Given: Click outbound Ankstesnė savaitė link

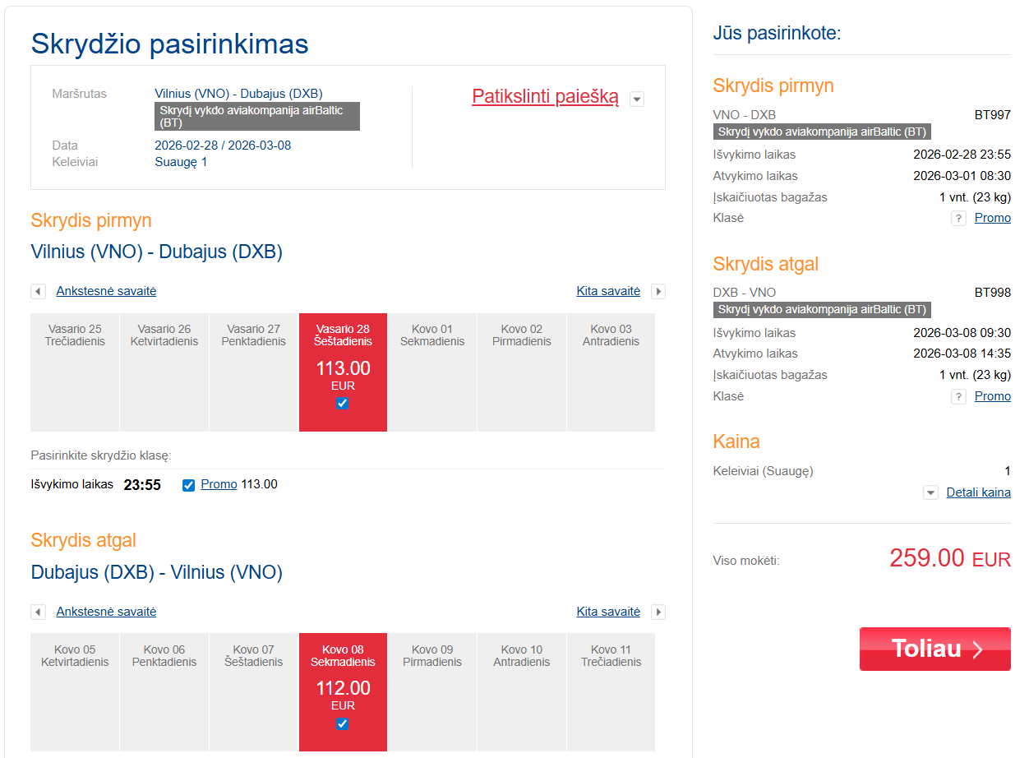Looking at the screenshot, I should click(106, 291).
